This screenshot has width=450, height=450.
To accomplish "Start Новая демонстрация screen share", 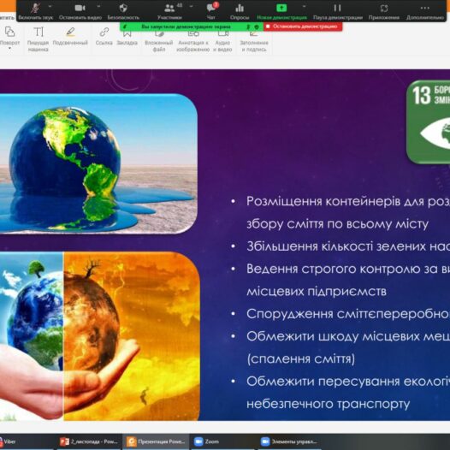I will [x=281, y=11].
